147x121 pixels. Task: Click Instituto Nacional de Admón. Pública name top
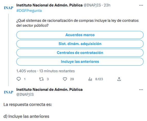point(49,5)
